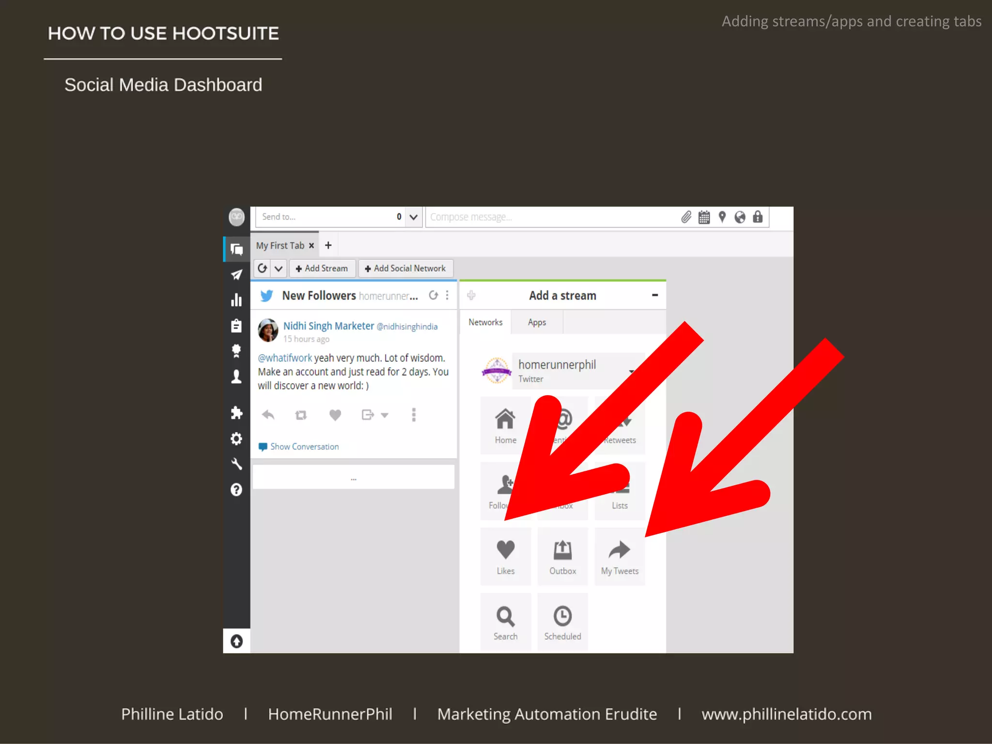This screenshot has width=992, height=744.
Task: Open the @whatifwork mention link
Action: (285, 358)
